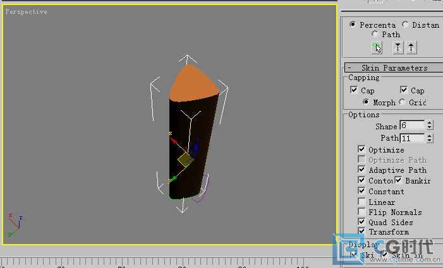Select the Path Steps radio option
This screenshot has height=268, width=443.
point(375,34)
